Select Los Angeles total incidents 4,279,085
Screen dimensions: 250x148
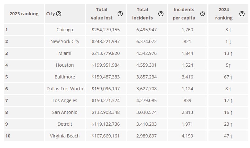(146, 100)
